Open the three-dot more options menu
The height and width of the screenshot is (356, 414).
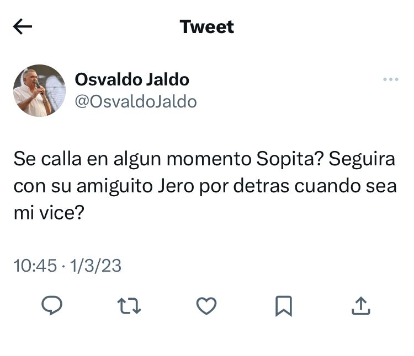click(390, 80)
